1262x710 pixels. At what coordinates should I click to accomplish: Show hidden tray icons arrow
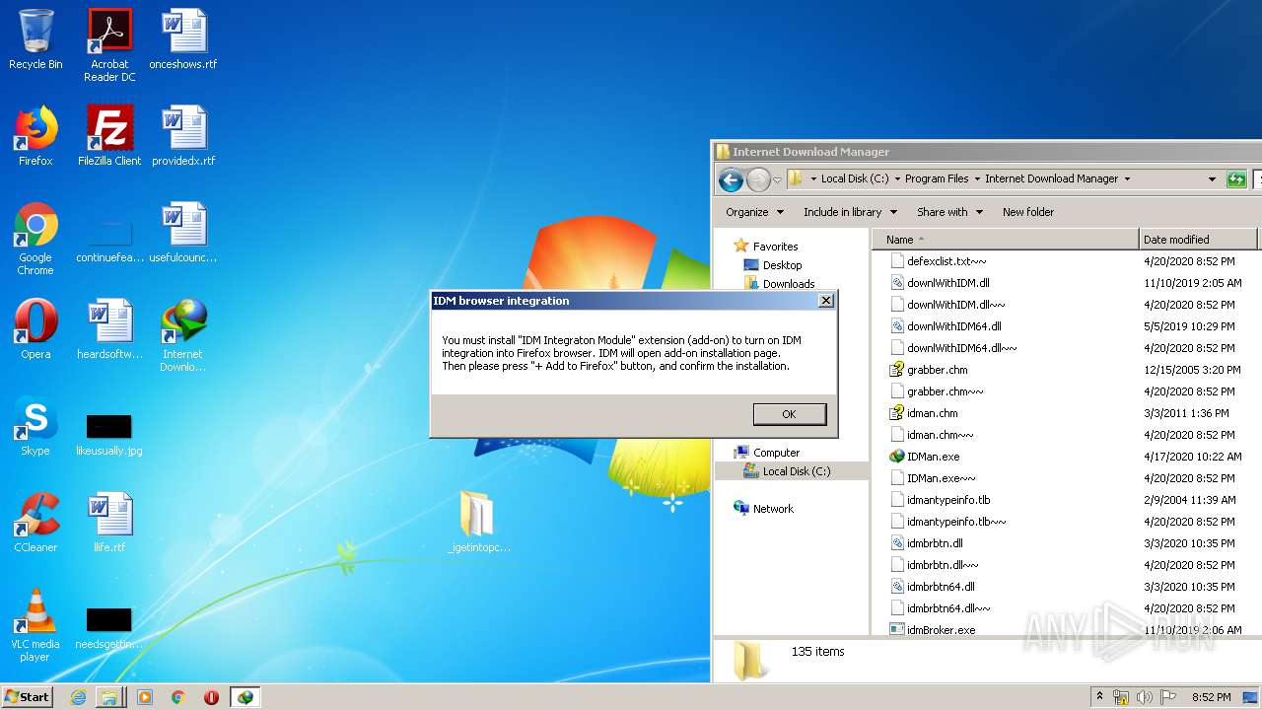(1099, 697)
